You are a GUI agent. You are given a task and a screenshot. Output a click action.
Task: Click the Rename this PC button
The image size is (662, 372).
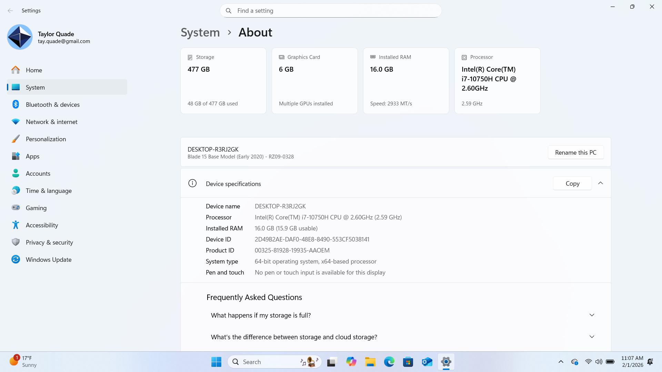(575, 153)
